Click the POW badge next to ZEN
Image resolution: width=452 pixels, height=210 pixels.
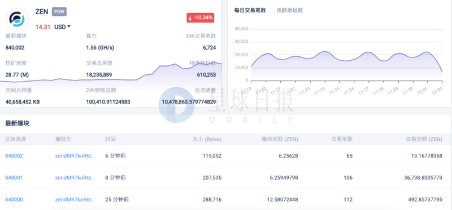pos(59,12)
